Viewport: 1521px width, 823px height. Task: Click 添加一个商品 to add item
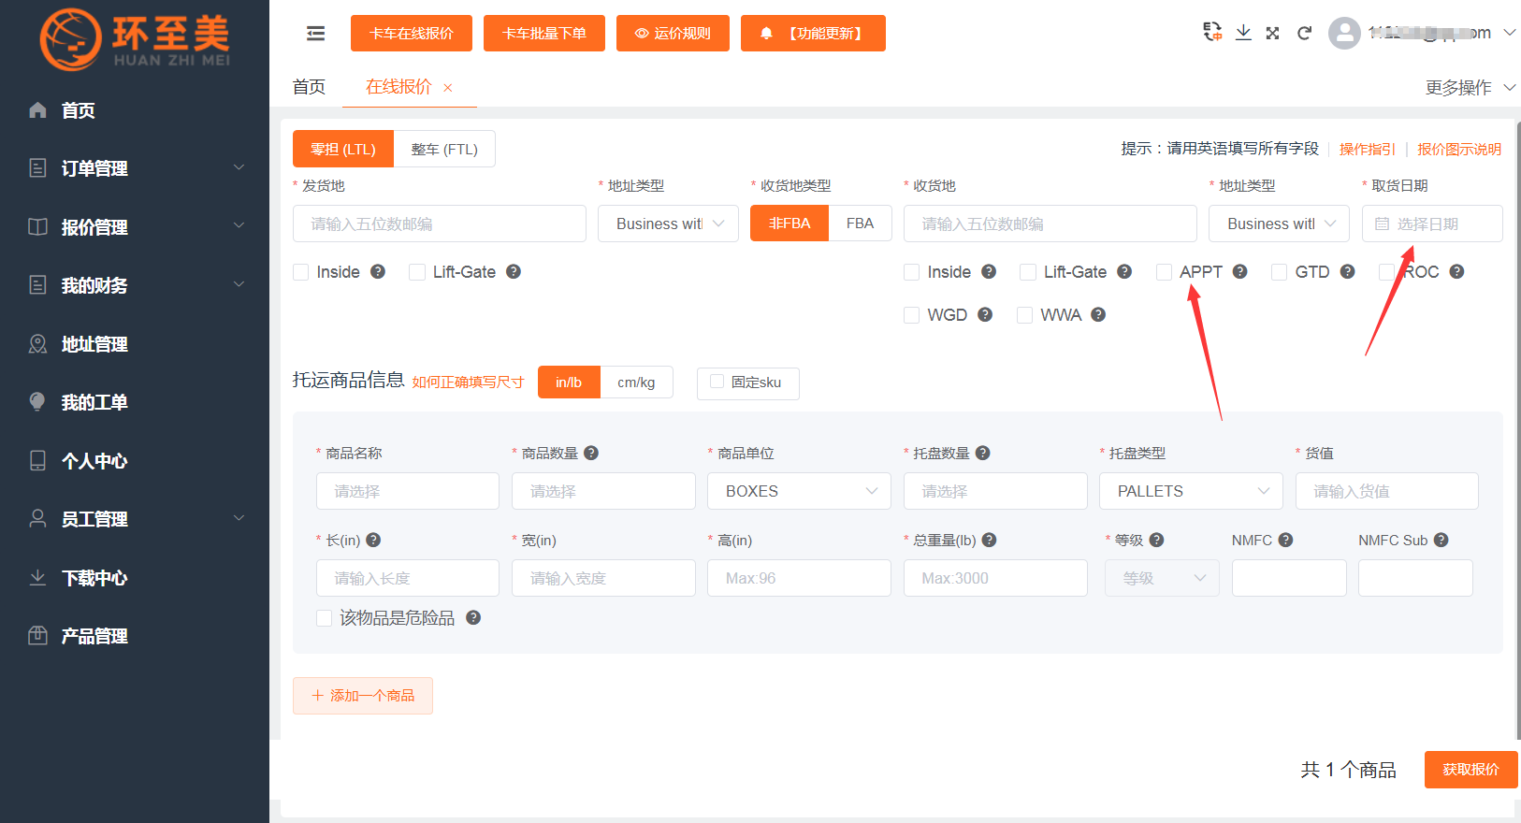tap(363, 696)
